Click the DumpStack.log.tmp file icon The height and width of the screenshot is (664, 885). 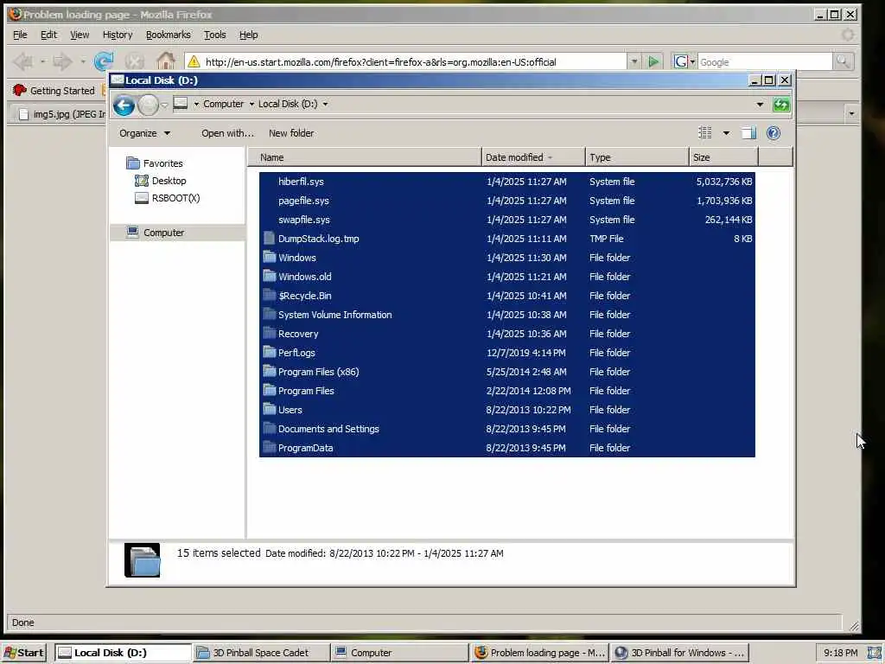pos(270,239)
